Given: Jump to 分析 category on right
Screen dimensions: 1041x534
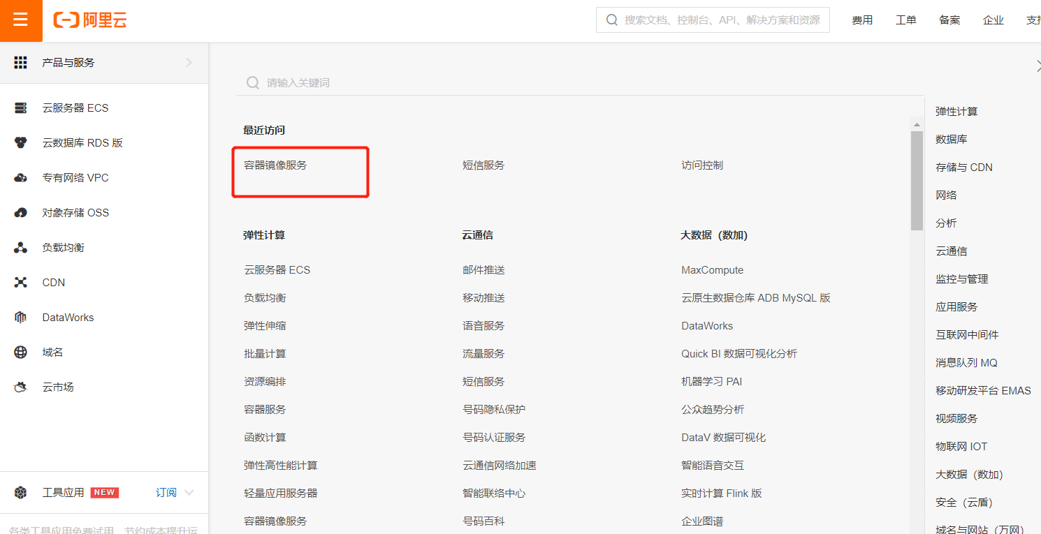Looking at the screenshot, I should pos(946,223).
